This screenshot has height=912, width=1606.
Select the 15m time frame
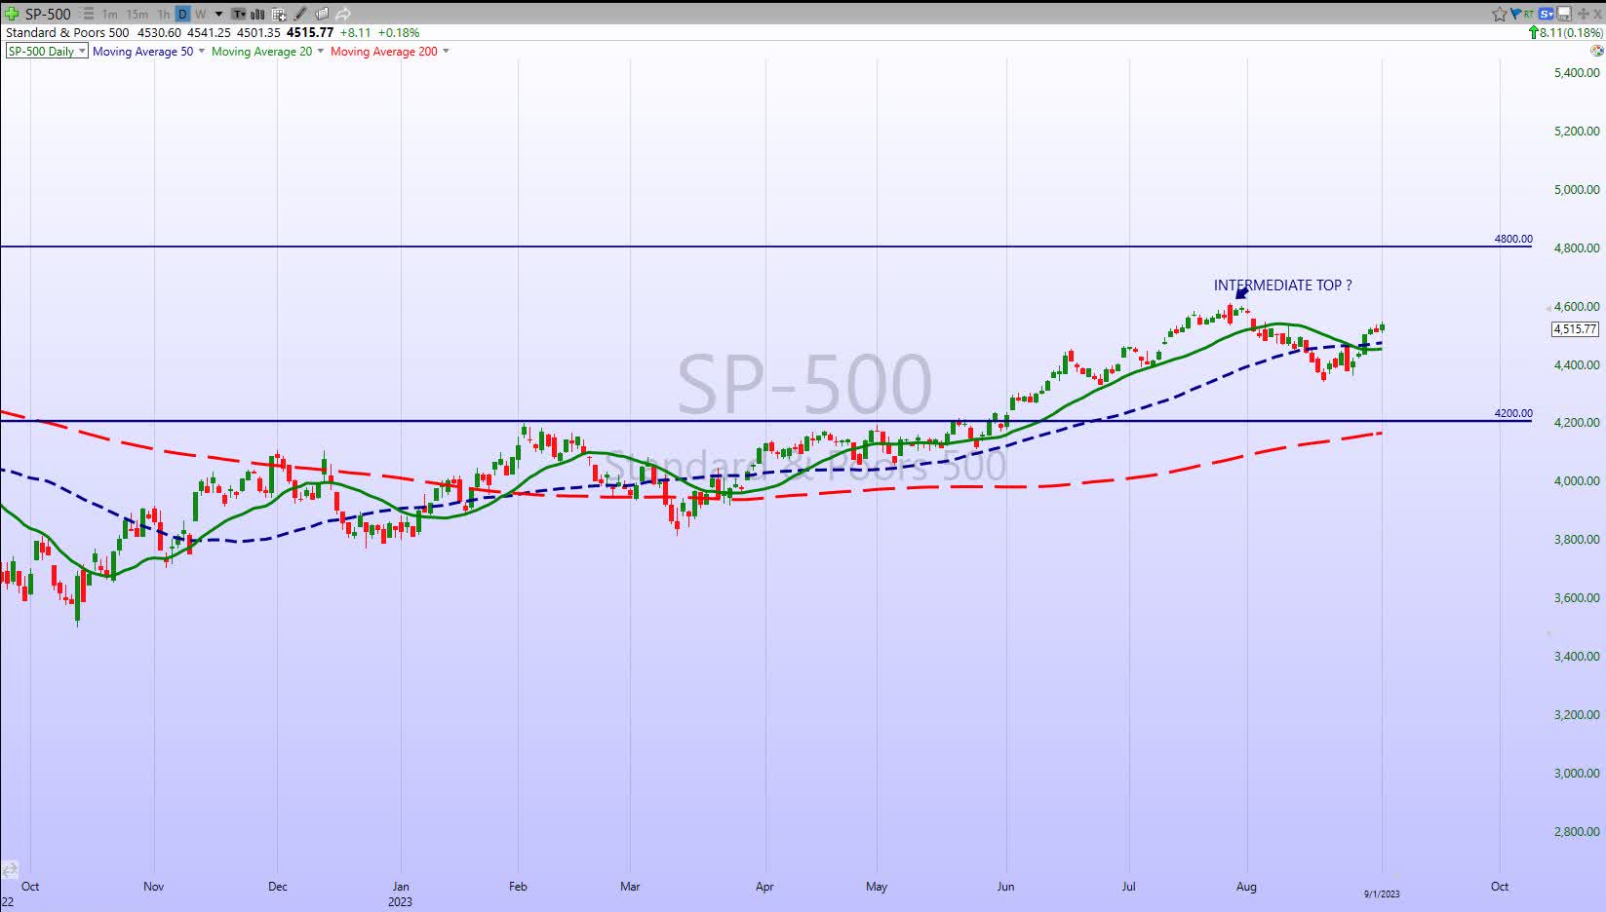tap(137, 15)
